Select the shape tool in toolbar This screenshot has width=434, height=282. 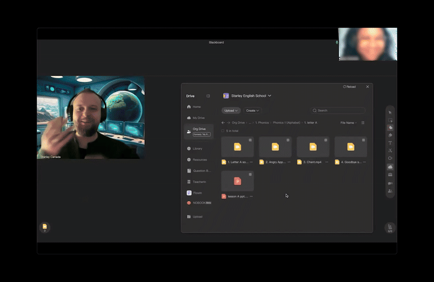pyautogui.click(x=390, y=158)
